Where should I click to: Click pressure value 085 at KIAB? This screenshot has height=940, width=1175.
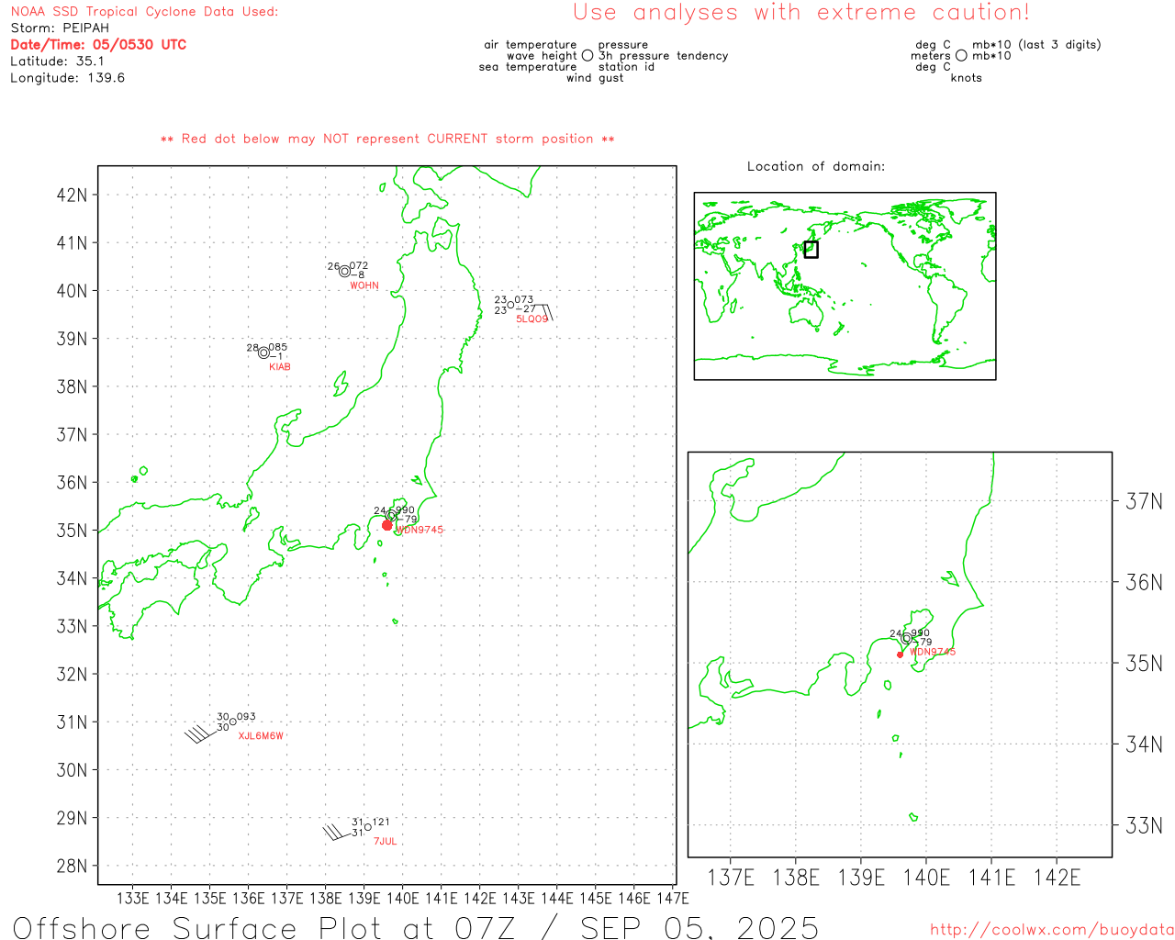coord(278,348)
